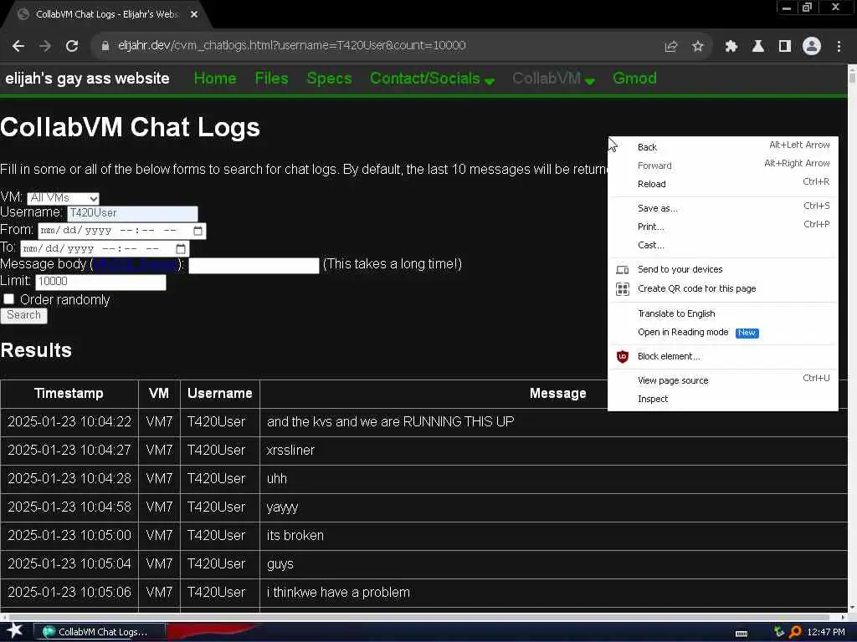The height and width of the screenshot is (642, 857).
Task: Click the 12:47 PM taskbar clock
Action: click(x=826, y=632)
